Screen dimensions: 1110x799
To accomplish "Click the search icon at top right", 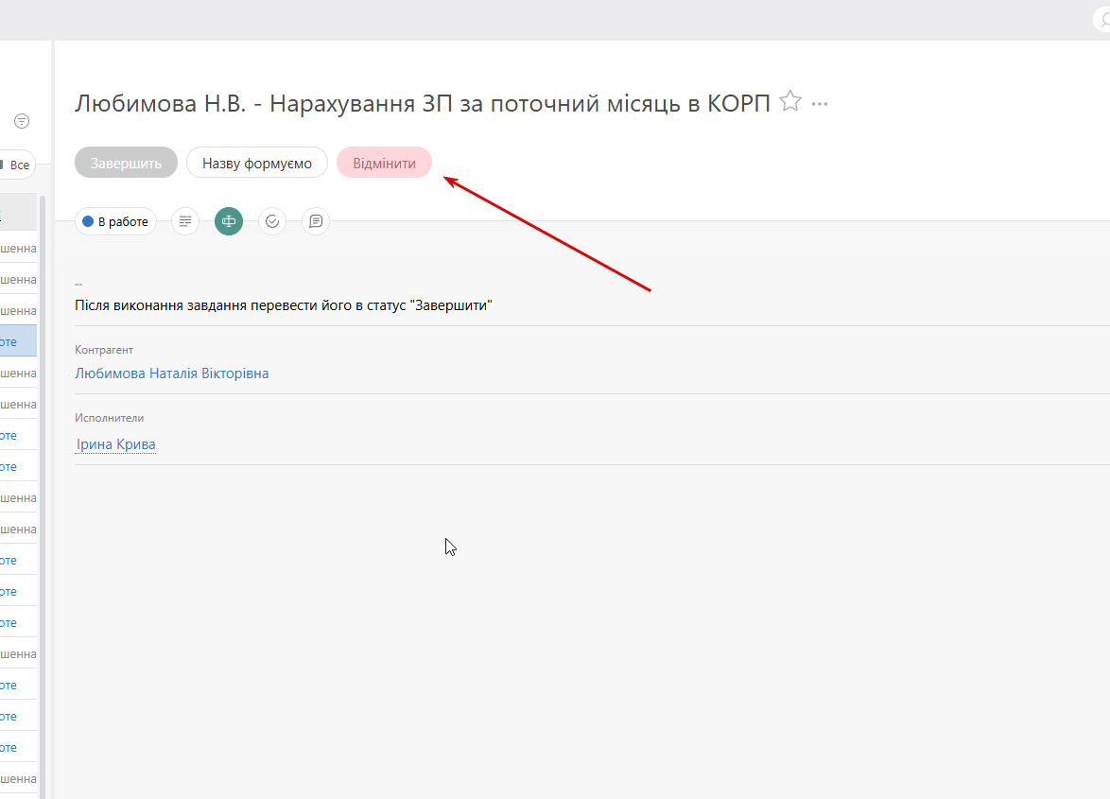I will [x=1103, y=21].
